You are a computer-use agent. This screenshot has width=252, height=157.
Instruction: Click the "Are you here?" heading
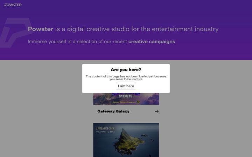(x=126, y=70)
